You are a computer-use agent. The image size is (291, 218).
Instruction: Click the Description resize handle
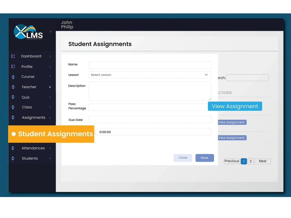click(210, 99)
